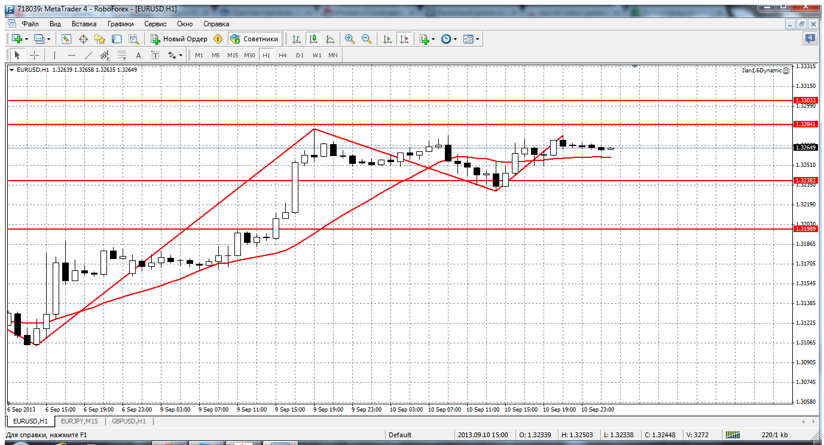Zoom in on the chart
This screenshot has width=824, height=445.
click(350, 39)
